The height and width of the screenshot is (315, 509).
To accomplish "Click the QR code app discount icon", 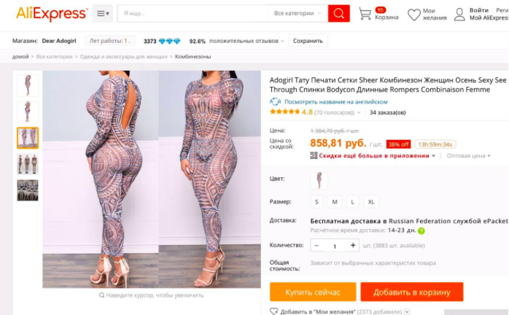I will click(x=314, y=155).
